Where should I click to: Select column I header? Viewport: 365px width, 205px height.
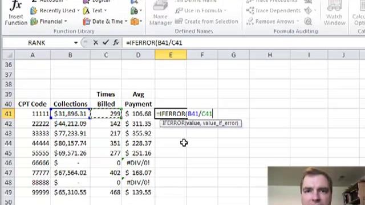(309, 55)
